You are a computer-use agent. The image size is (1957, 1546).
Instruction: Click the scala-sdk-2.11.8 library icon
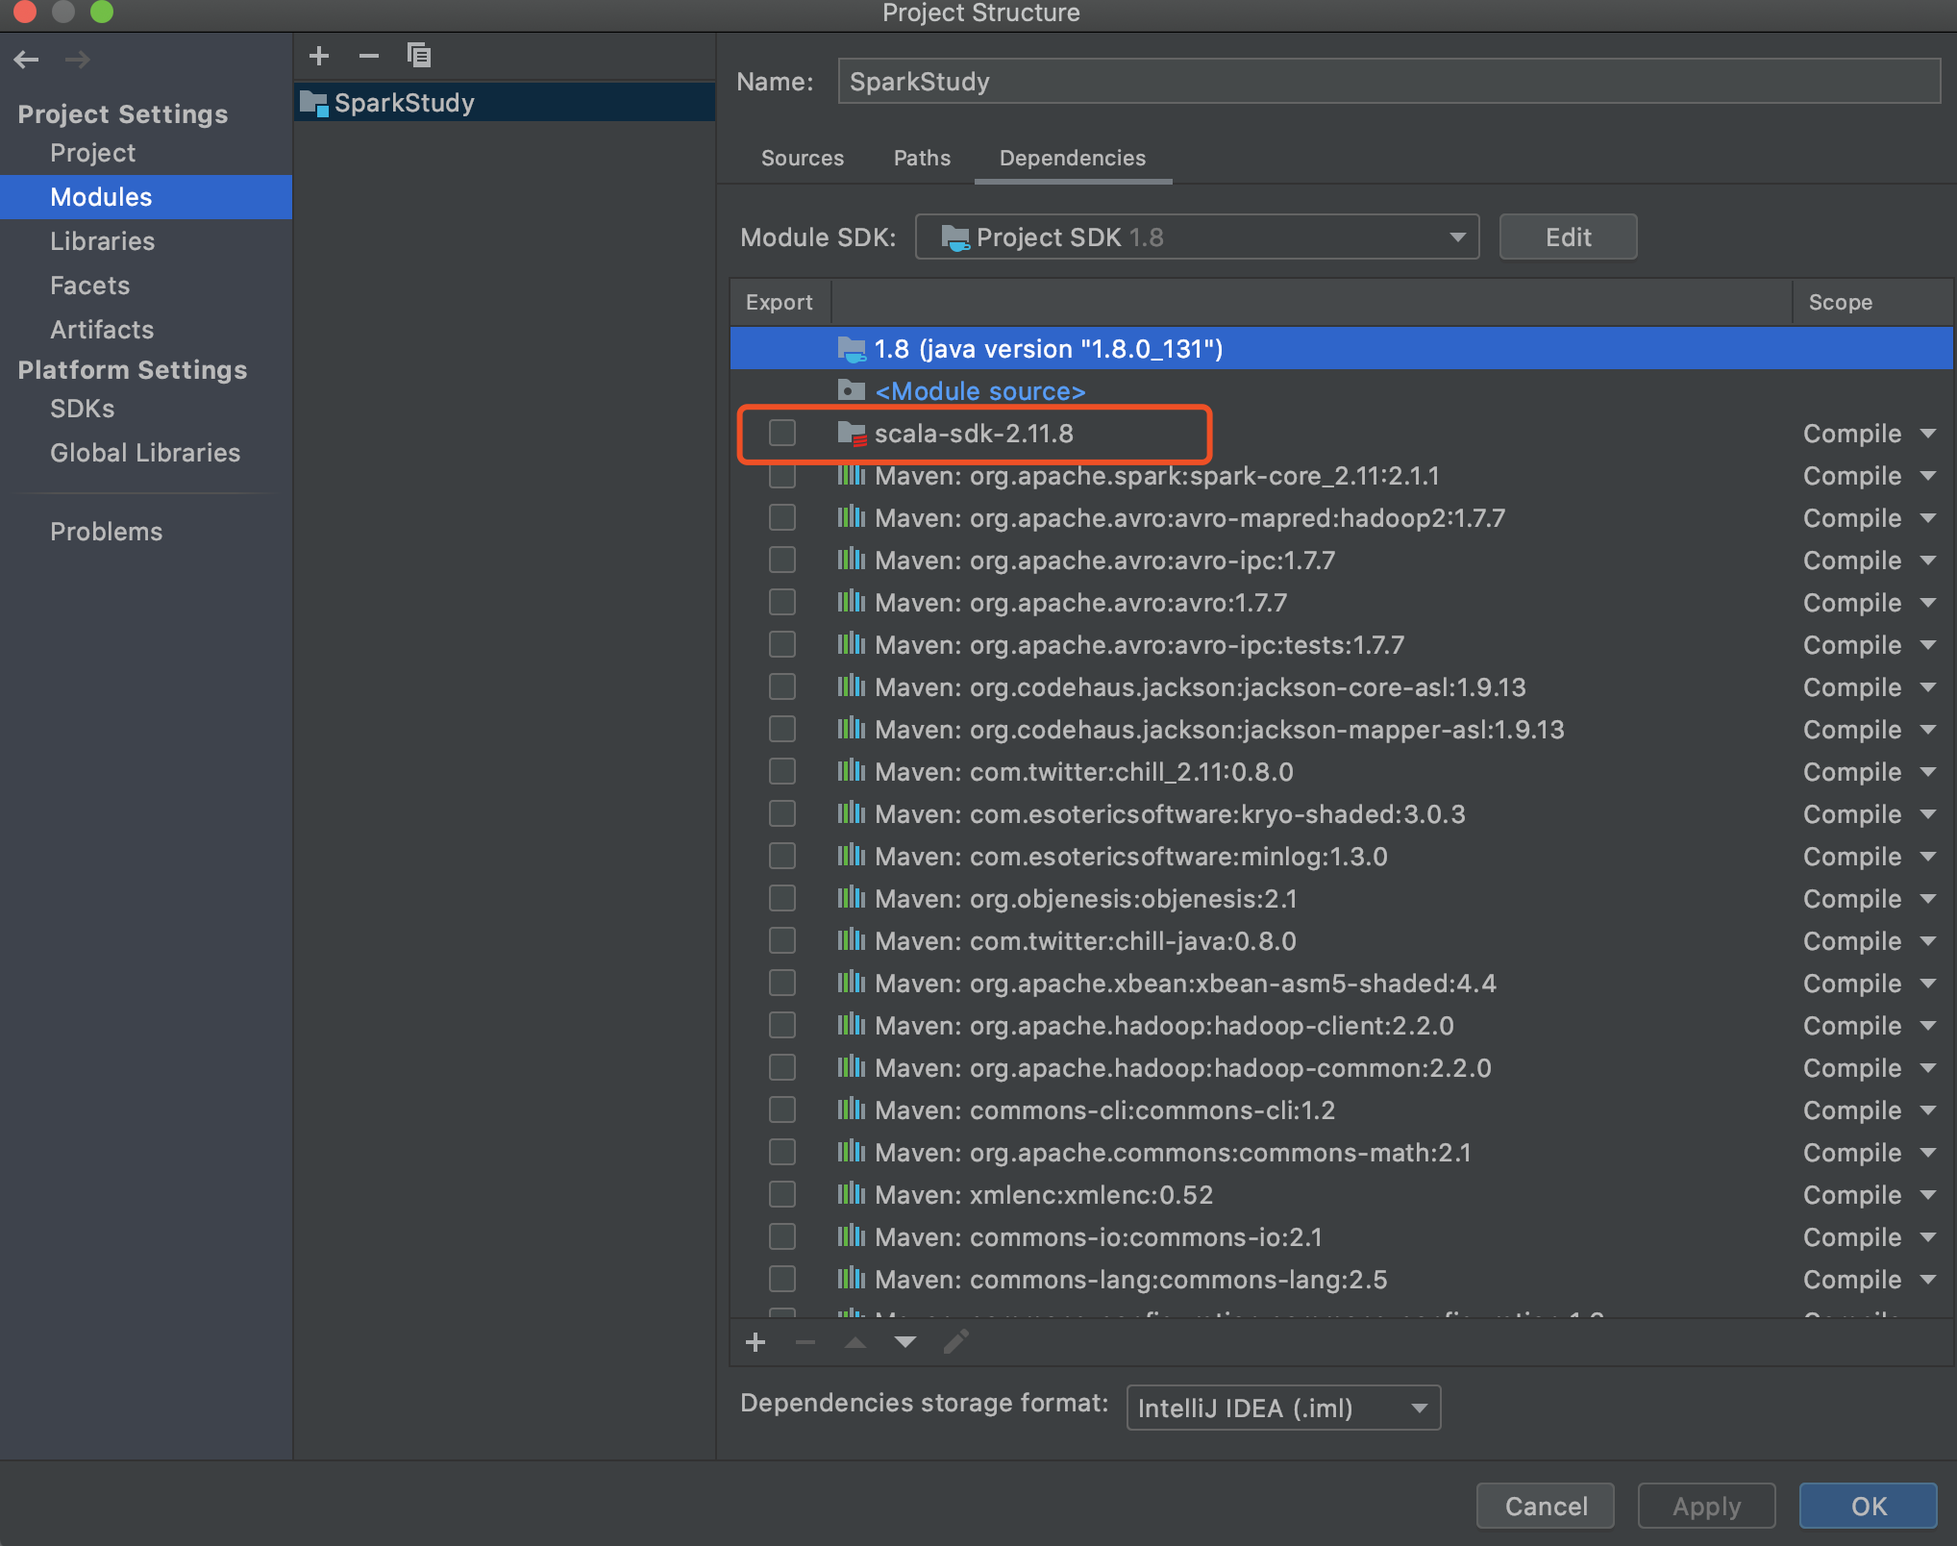pyautogui.click(x=851, y=434)
